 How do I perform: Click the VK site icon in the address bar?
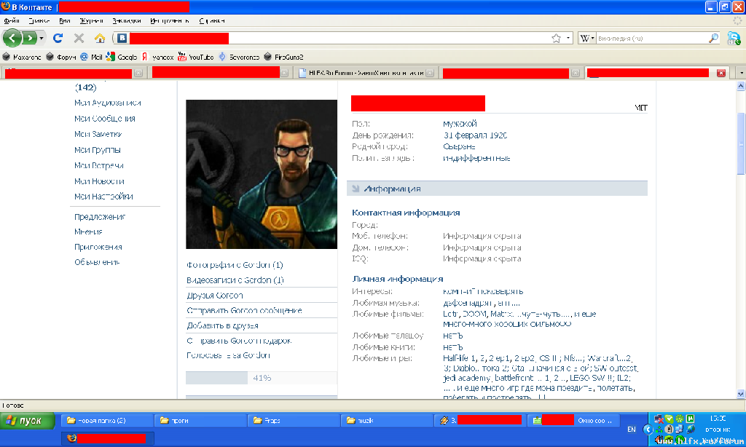122,38
